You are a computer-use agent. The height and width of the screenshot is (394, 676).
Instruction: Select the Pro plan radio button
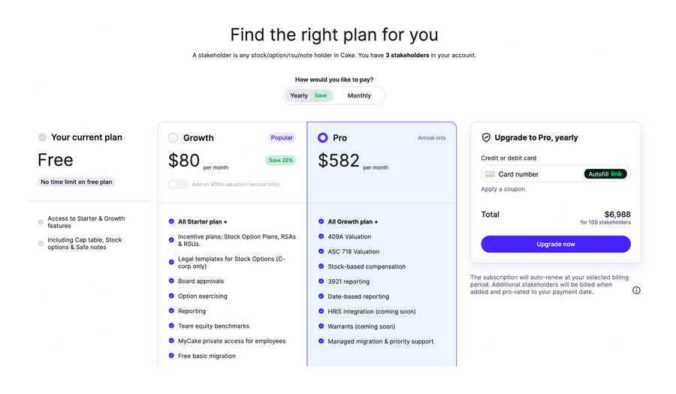tap(323, 138)
